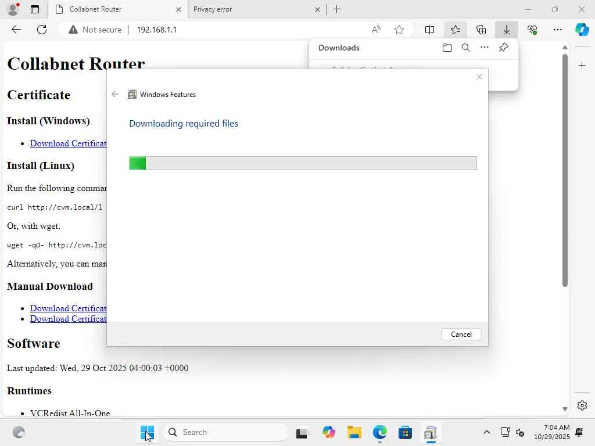Screen dimensions: 595x446
Task: Click the download progress bar
Action: 303,163
